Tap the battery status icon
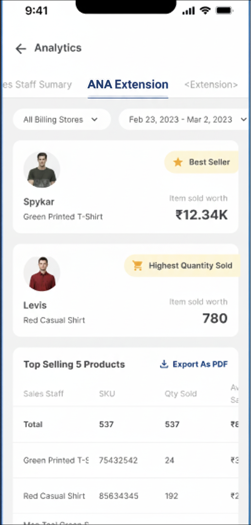Screen dimensions: 251x525 [224, 11]
